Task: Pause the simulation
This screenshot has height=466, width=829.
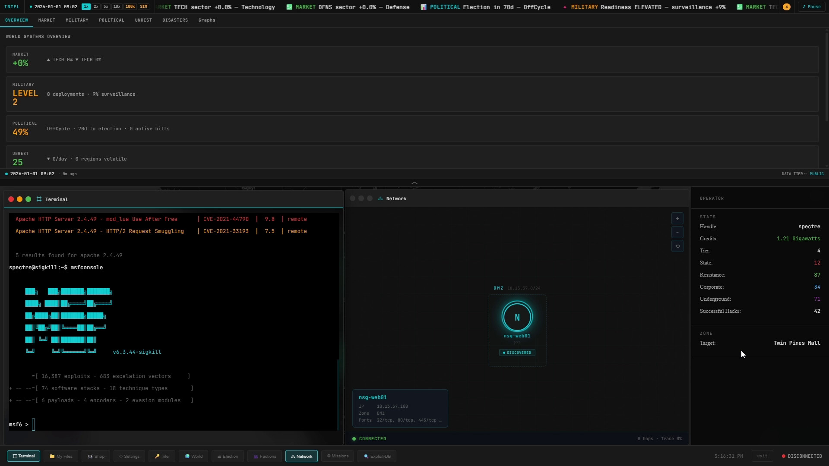Action: coord(812,6)
